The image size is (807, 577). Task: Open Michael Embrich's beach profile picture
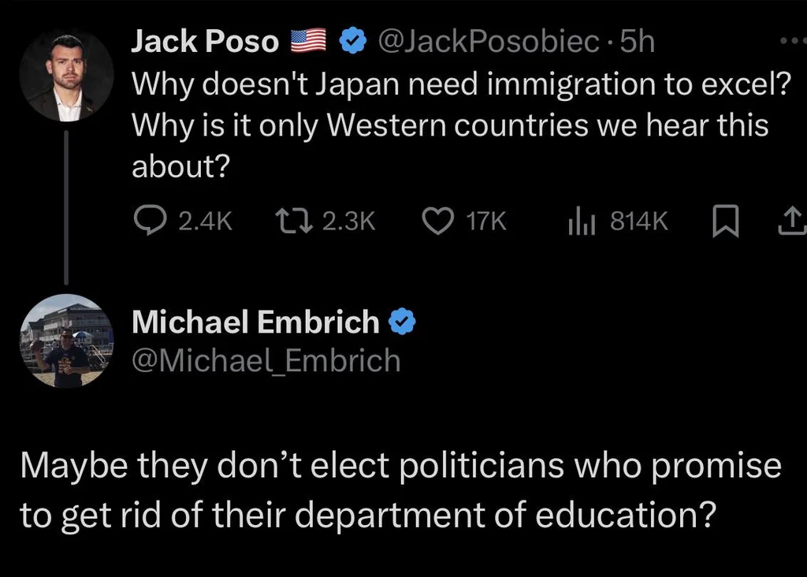(66, 341)
